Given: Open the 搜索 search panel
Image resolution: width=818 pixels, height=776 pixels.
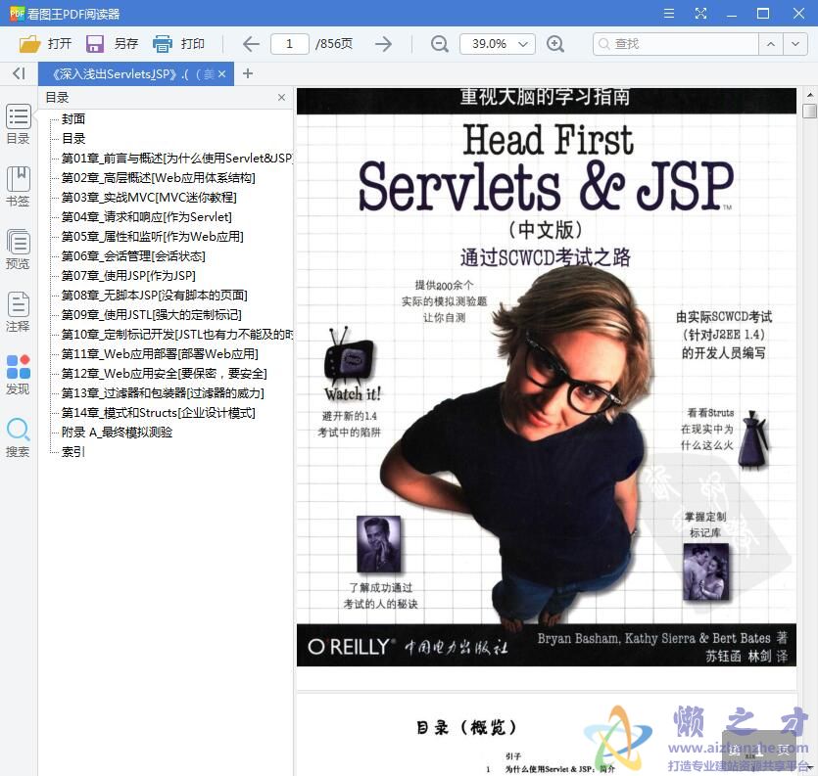Looking at the screenshot, I should coord(19,436).
